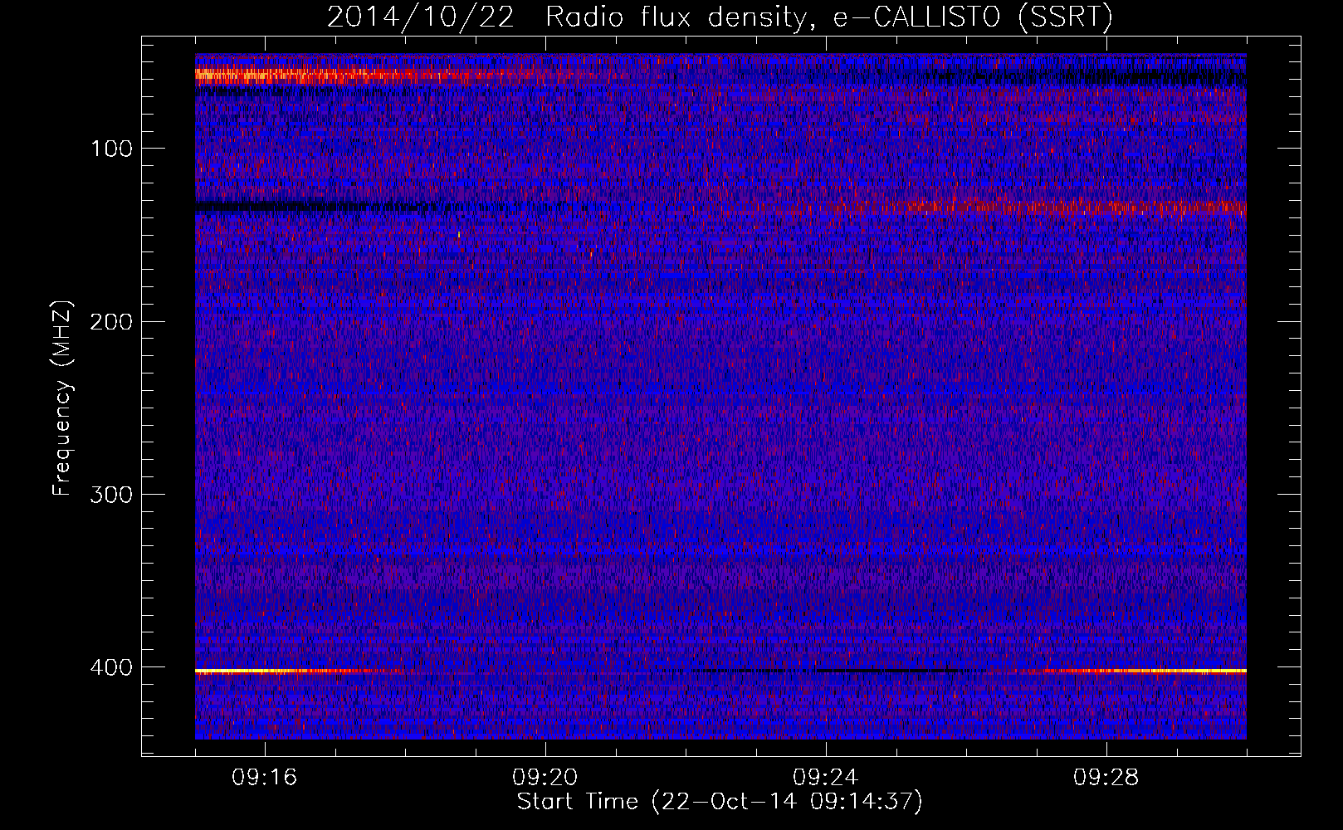Screen dimensions: 1343x830
Task: Click the 200 frequency tick label
Action: coord(111,322)
